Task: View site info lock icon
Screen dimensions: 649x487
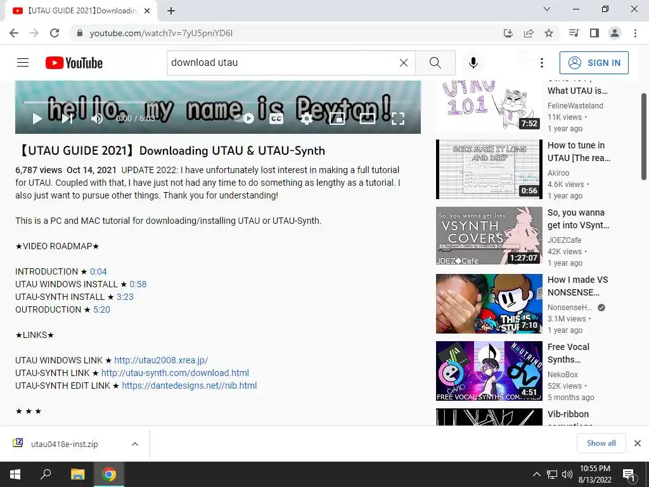Action: [80, 33]
